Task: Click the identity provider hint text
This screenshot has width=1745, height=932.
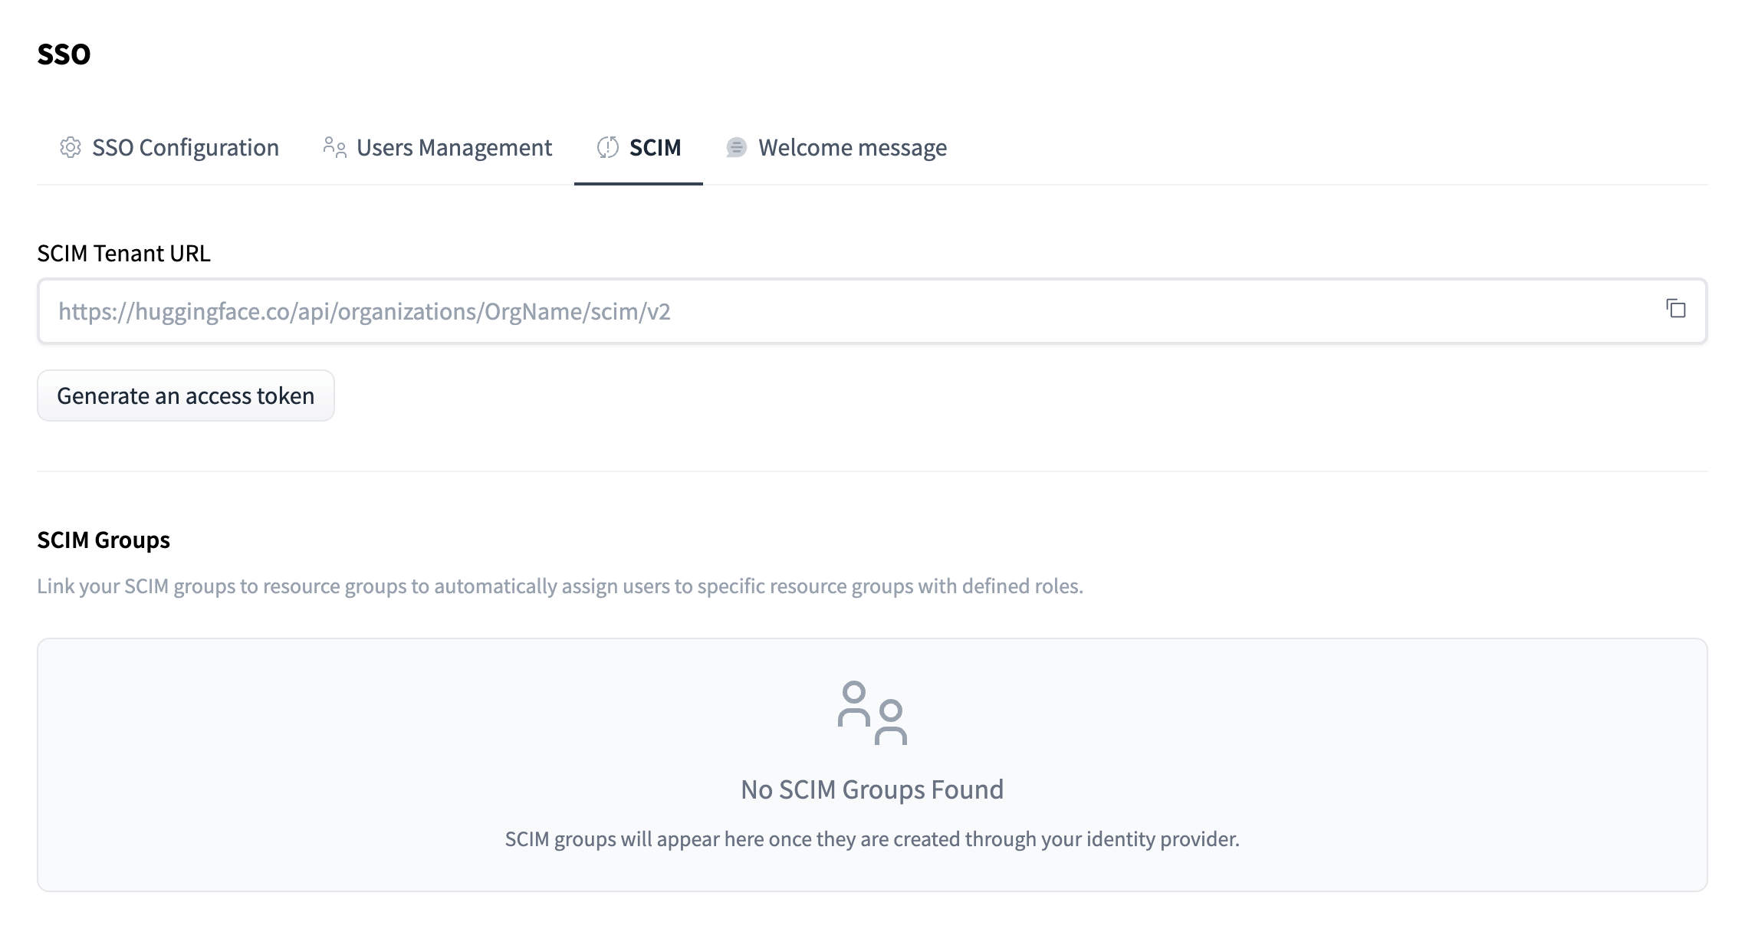Action: [x=872, y=839]
